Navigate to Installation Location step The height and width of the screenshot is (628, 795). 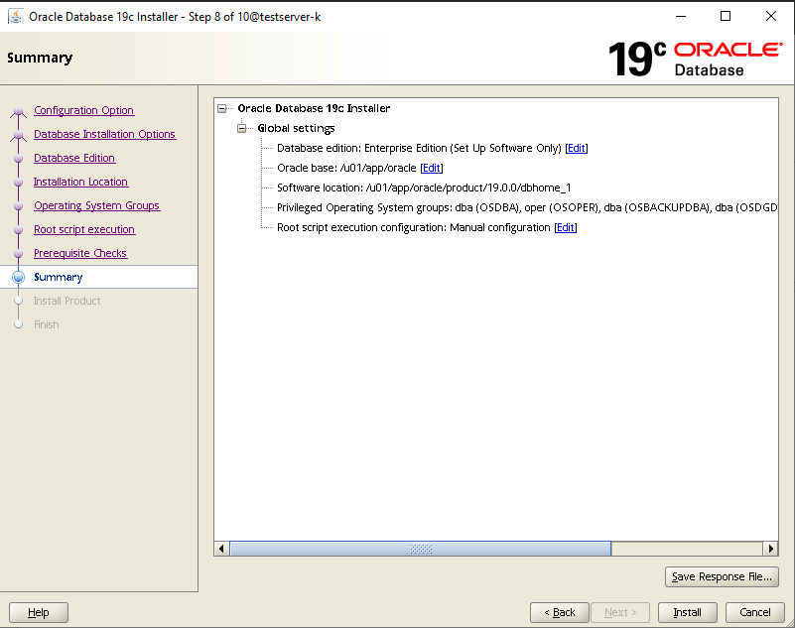tap(80, 182)
